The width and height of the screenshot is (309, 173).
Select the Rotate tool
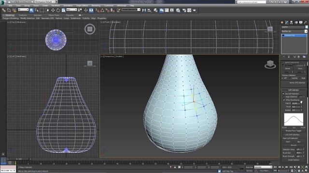(x=58, y=10)
